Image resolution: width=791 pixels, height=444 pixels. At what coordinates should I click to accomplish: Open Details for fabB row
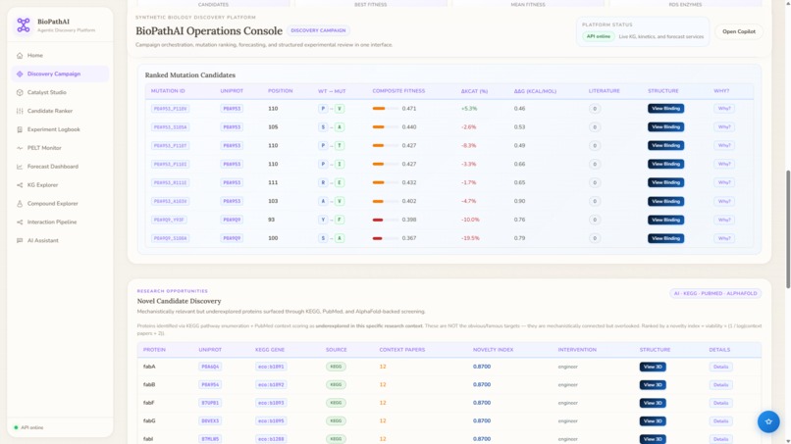(720, 385)
